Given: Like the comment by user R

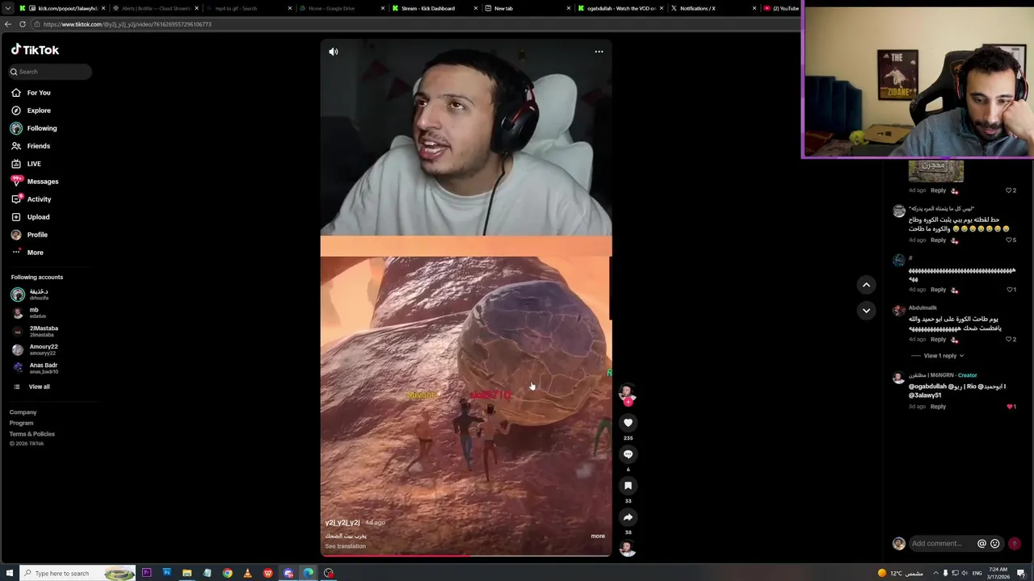Looking at the screenshot, I should click(1010, 290).
